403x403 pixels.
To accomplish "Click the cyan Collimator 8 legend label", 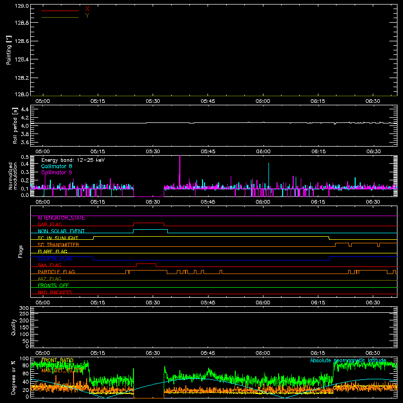I will click(56, 166).
